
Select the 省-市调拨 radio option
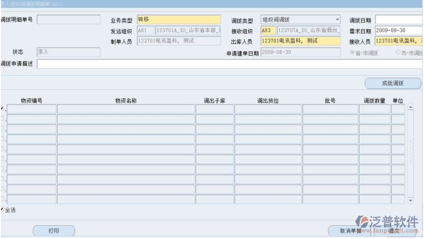(352, 52)
